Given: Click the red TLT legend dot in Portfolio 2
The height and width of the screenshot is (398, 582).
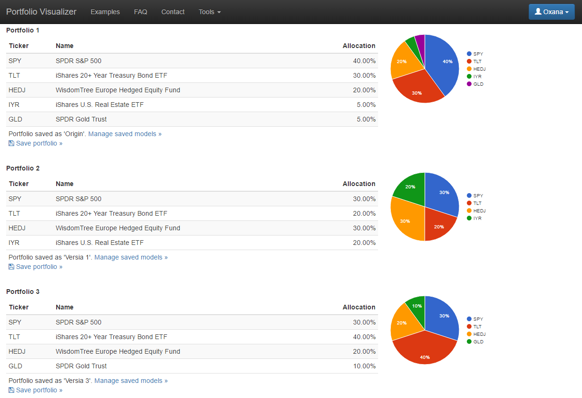Looking at the screenshot, I should pos(469,203).
